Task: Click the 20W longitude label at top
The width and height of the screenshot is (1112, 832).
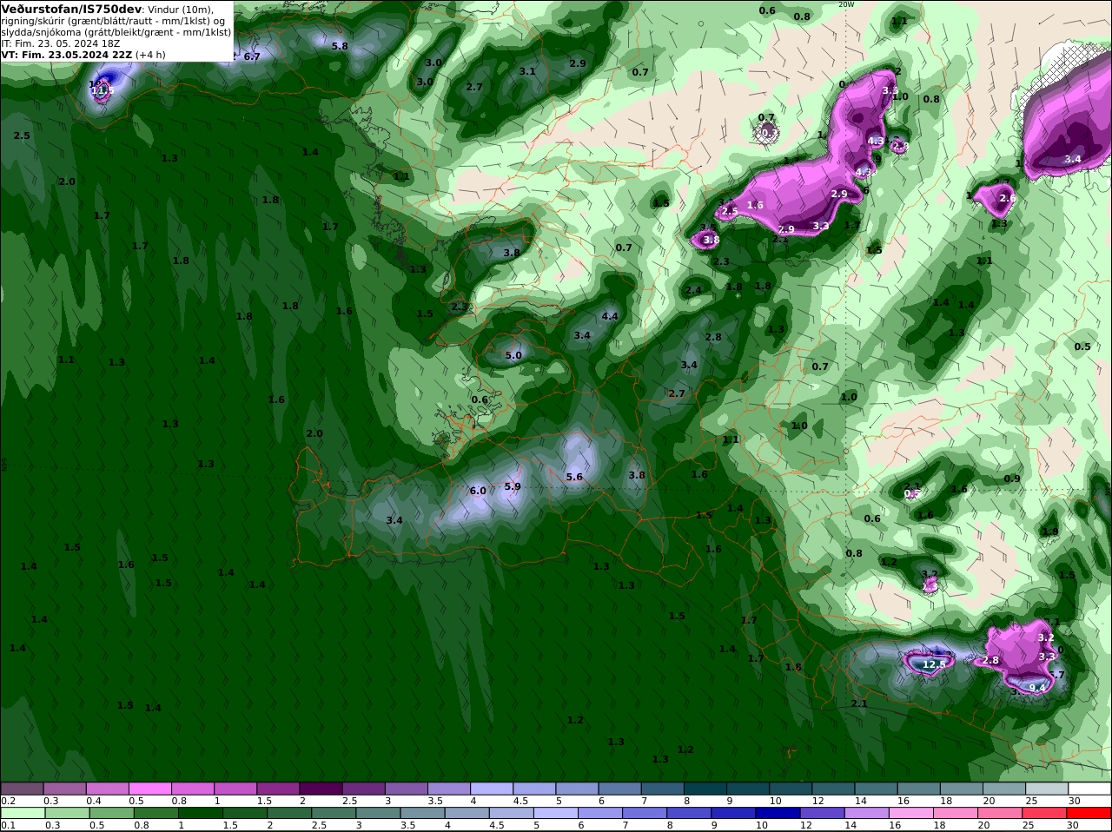Action: pos(847,4)
